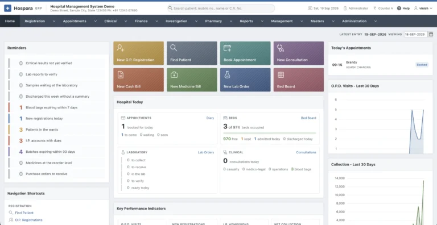The image size is (437, 225).
Task: Open the Finance menu
Action: [x=141, y=21]
